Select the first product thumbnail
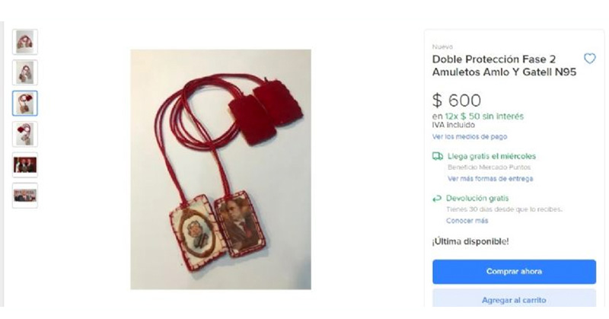 (x=25, y=42)
